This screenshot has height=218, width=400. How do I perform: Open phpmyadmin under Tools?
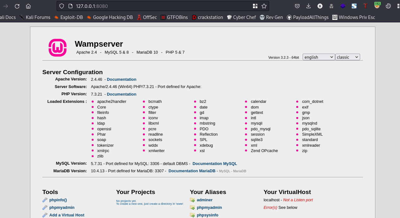click(62, 208)
